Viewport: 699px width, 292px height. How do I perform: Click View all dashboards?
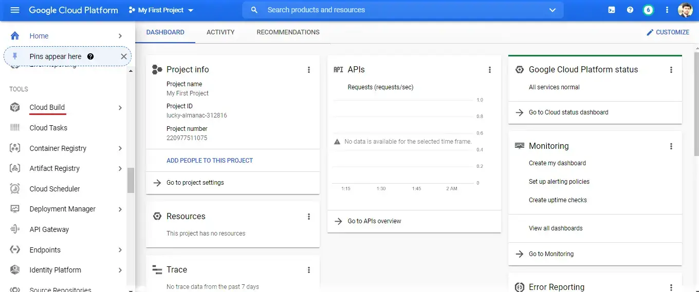click(556, 228)
